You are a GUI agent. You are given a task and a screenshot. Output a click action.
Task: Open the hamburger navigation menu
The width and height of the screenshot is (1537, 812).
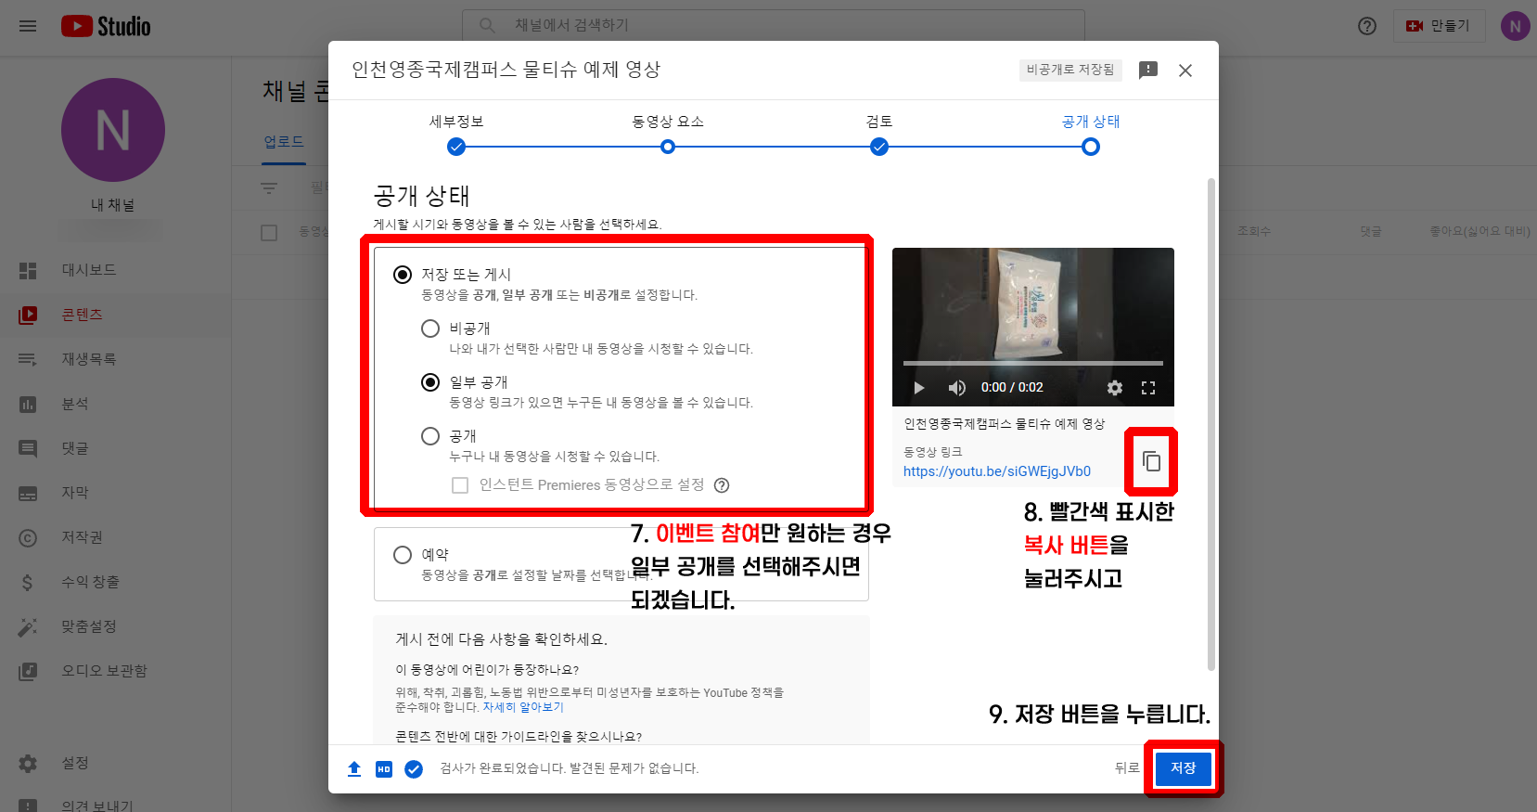(x=28, y=26)
